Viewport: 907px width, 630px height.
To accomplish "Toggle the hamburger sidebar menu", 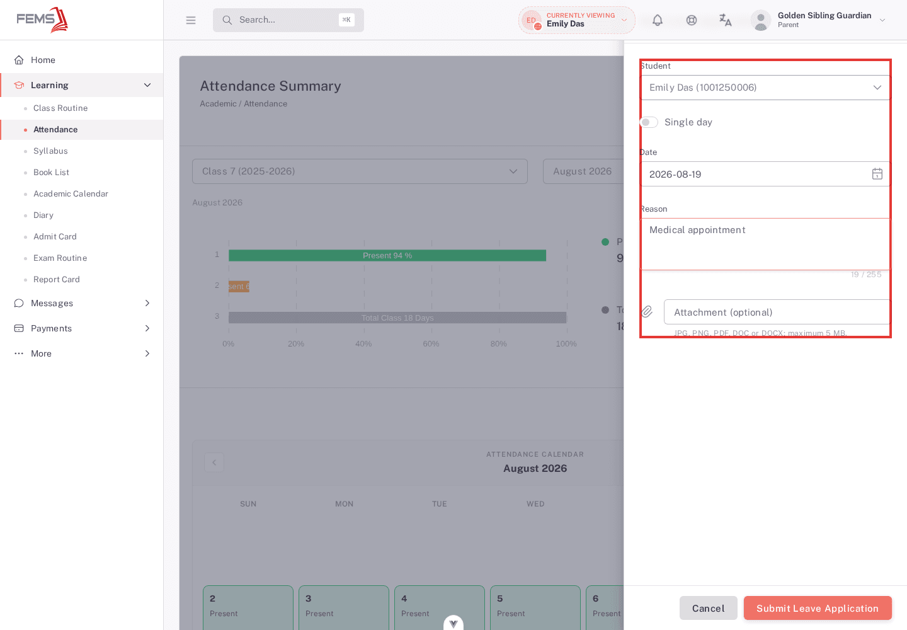I will [x=191, y=20].
